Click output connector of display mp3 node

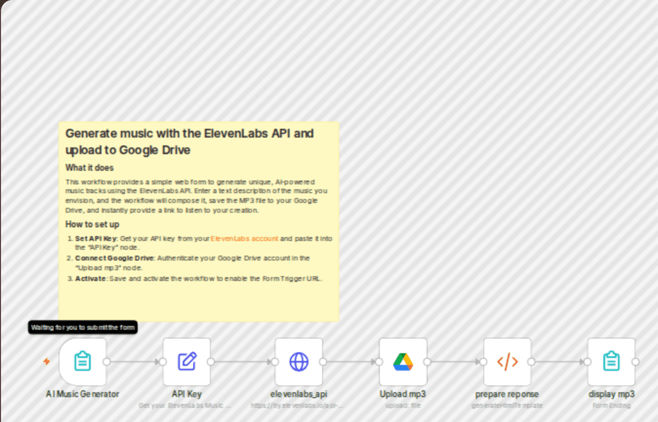636,362
